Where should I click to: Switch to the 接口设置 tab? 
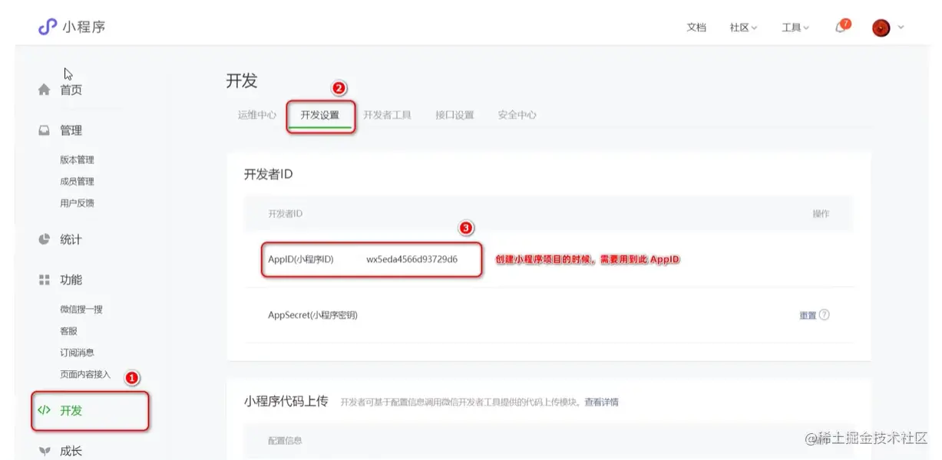[454, 115]
